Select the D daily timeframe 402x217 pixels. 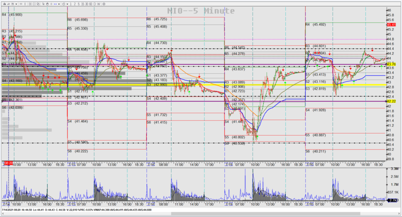coord(94,4)
